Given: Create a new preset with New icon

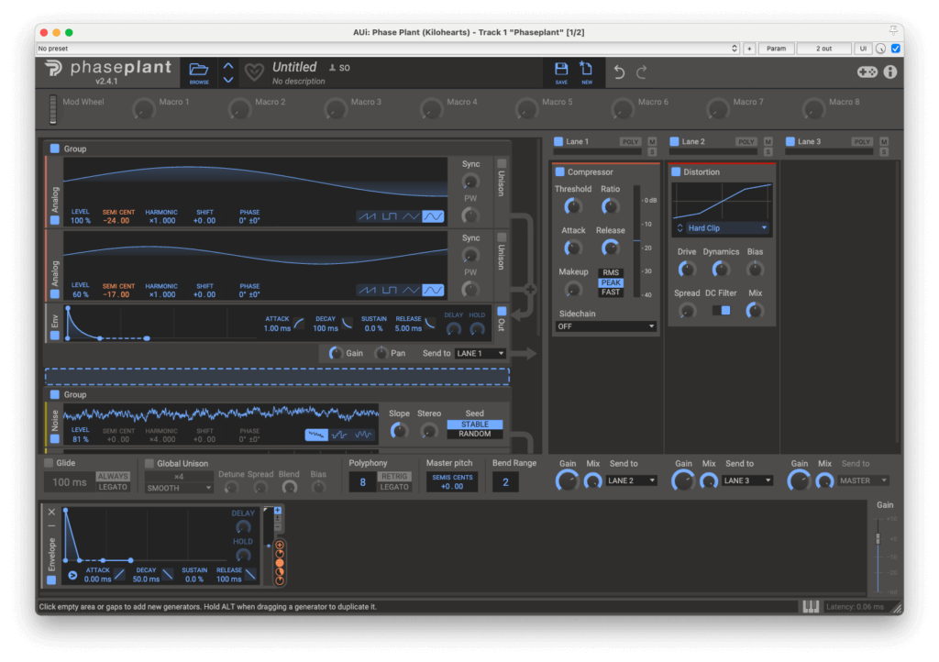Looking at the screenshot, I should click(x=587, y=72).
